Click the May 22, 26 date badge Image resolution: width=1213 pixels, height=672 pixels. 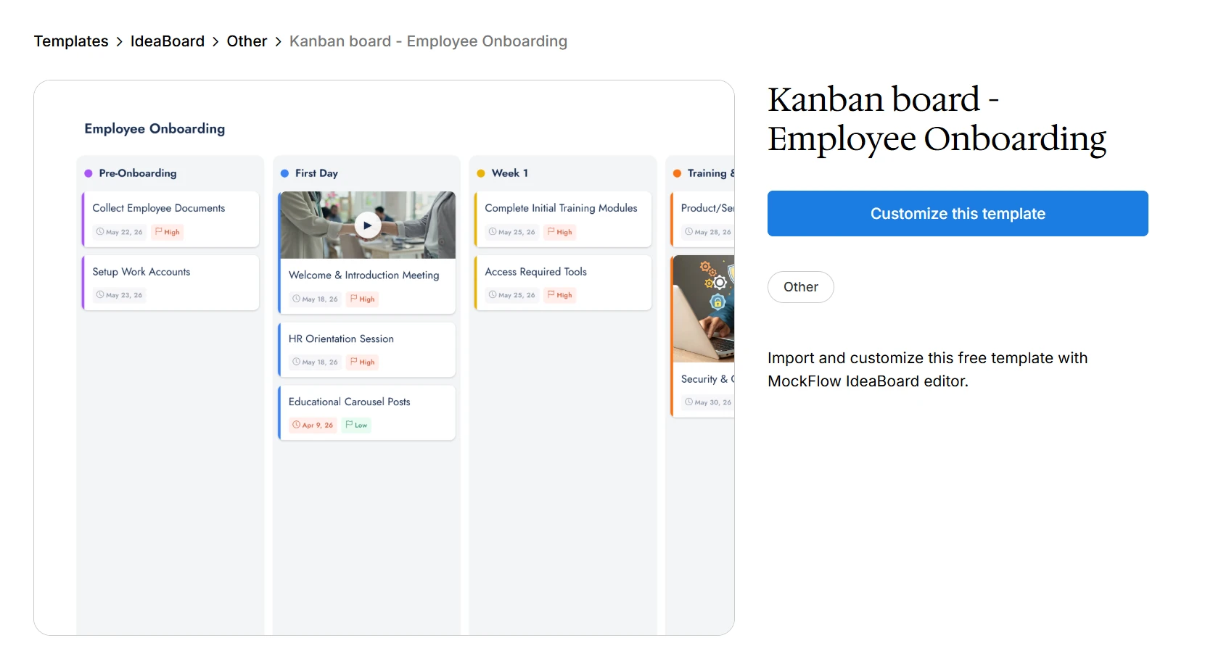click(x=120, y=232)
